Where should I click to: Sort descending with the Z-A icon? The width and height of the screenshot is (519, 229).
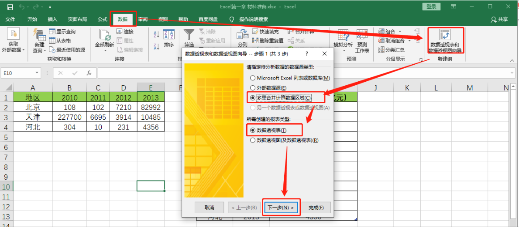[x=157, y=47]
